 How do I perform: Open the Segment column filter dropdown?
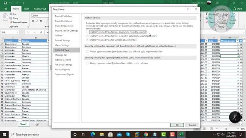tap(20, 41)
